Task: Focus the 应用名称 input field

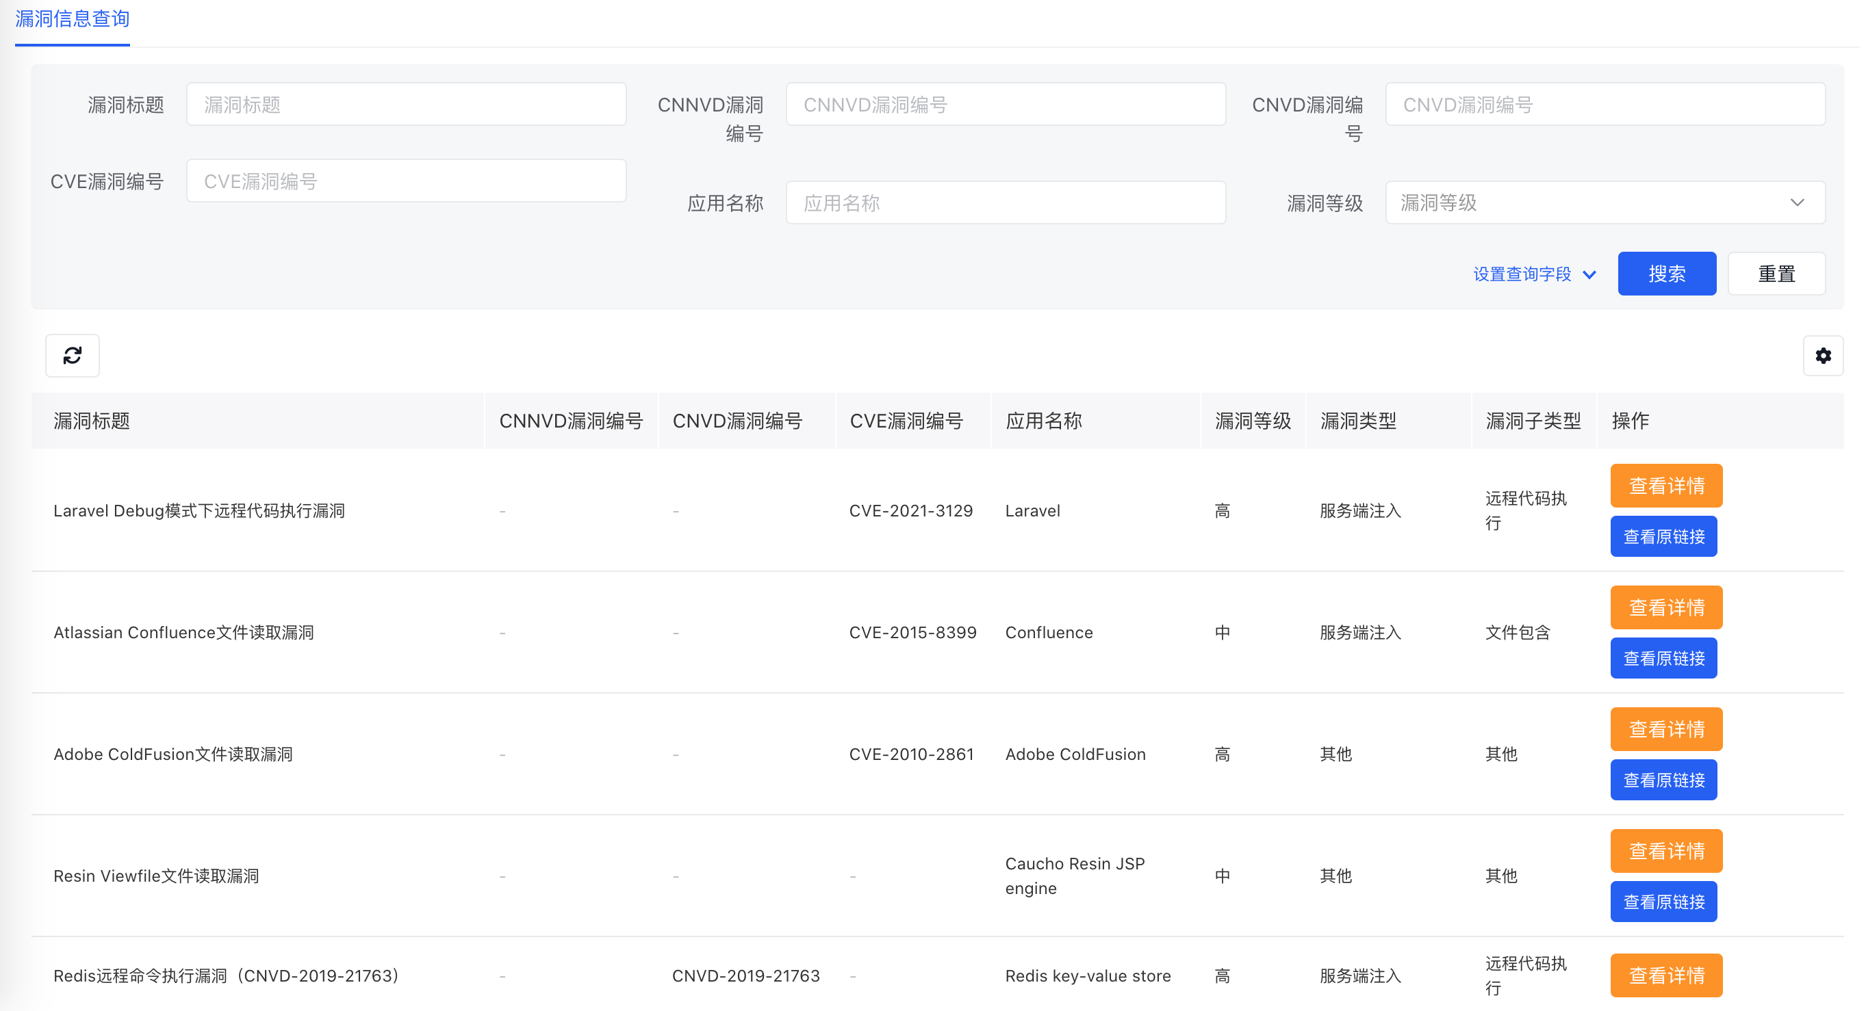Action: click(x=1006, y=202)
